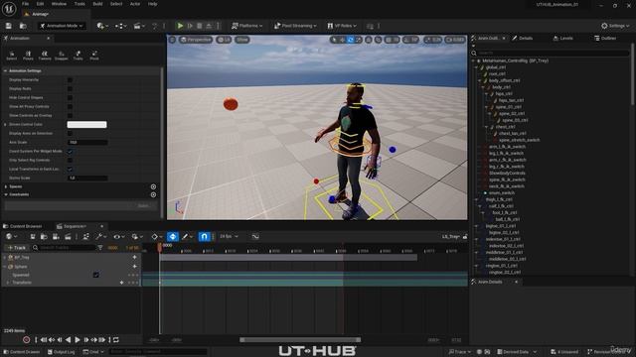Toggle Show Controls as Overlay checkbox

(70, 115)
